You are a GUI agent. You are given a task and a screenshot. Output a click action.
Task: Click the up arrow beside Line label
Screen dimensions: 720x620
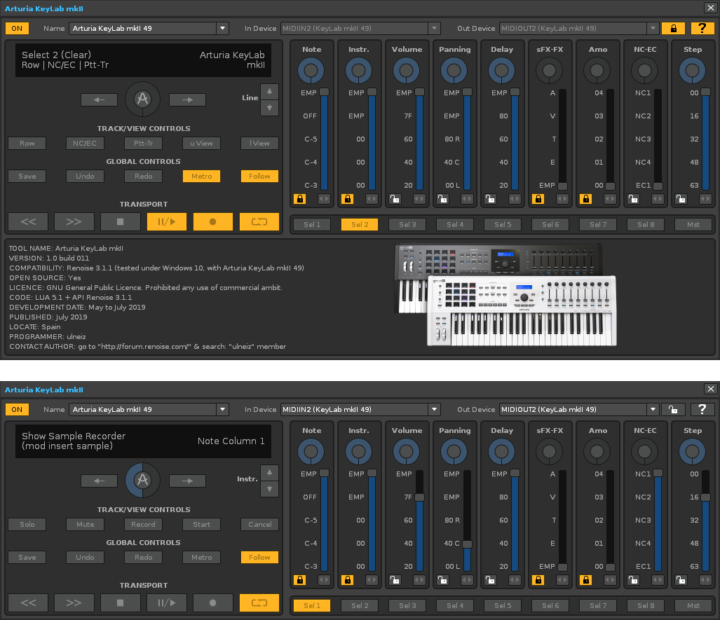[269, 92]
